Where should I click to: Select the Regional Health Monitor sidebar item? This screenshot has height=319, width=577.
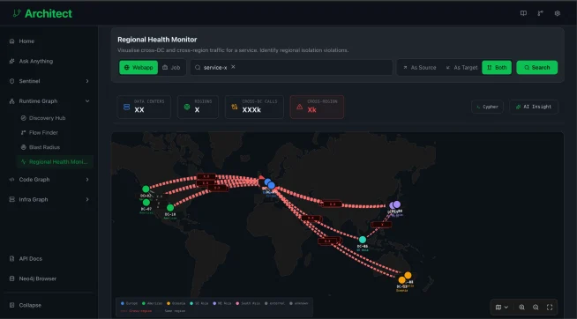click(55, 162)
